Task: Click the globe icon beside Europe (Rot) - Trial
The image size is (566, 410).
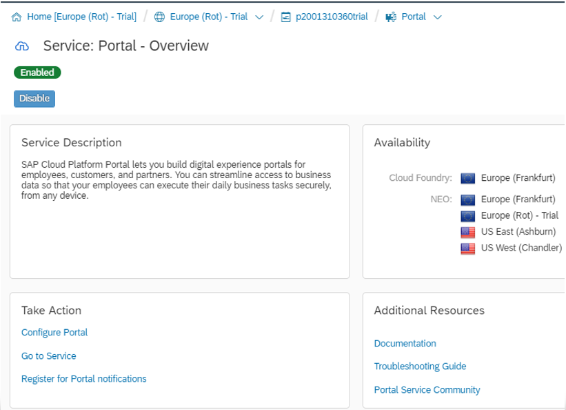Action: click(159, 17)
